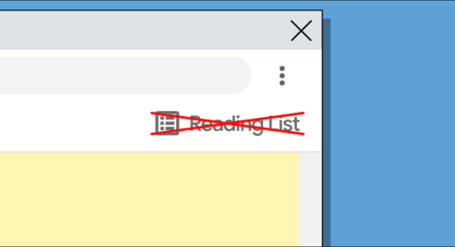Screen dimensions: 455x247
Task: Close the browser window with X
Action: tap(301, 30)
